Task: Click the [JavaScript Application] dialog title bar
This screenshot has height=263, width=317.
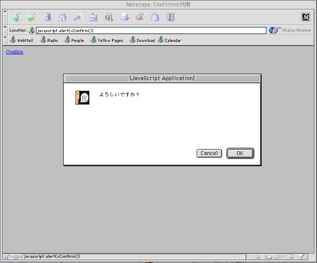Action: 162,78
